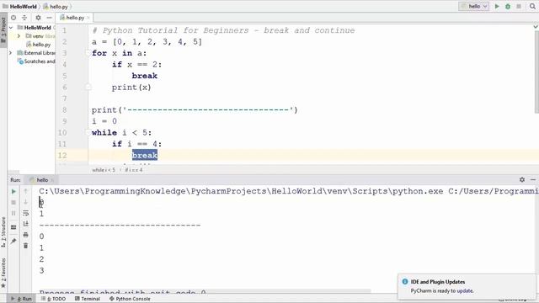Click the Stop button in the top toolbar
Screen dimensions: 539x303
tap(519, 6)
